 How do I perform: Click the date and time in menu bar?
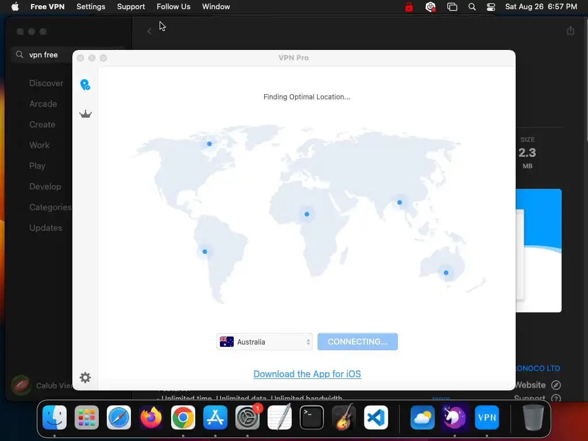tap(541, 7)
